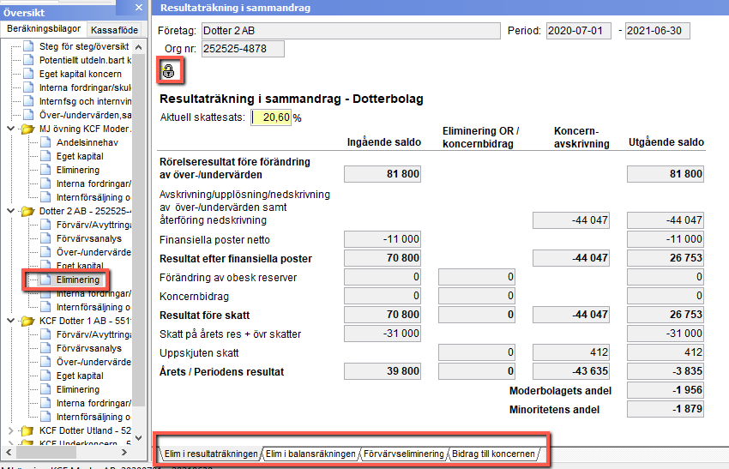Collapse the Dotter 2 AB folder node
729x469 pixels.
tap(11, 211)
